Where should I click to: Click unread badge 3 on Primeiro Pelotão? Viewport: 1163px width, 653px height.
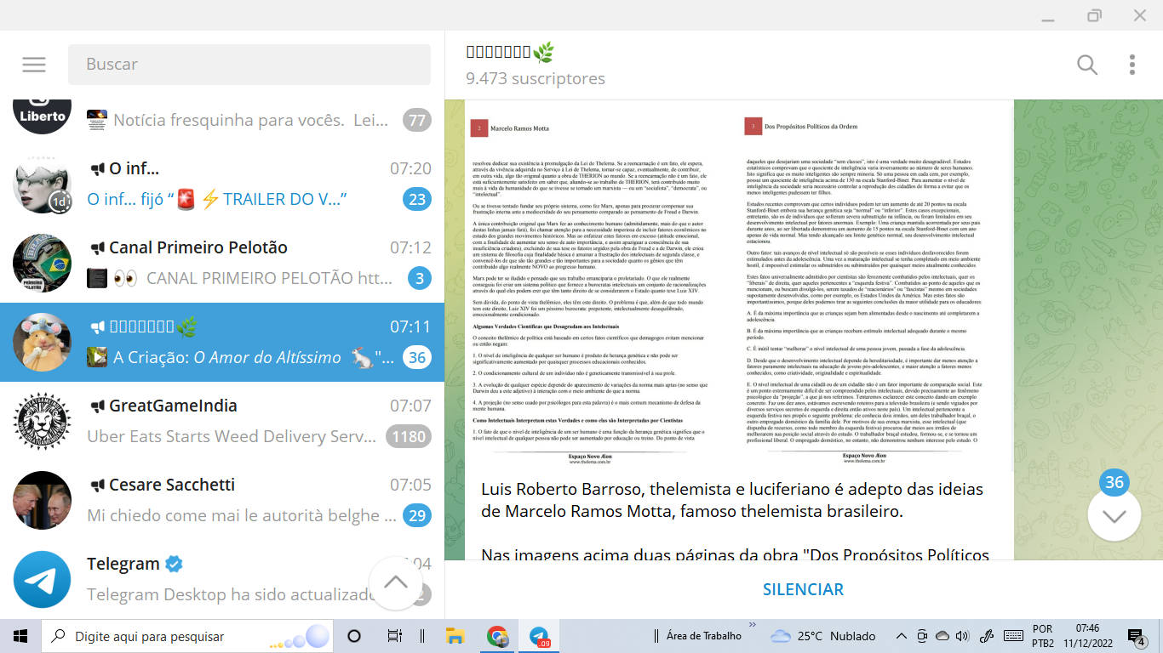[x=420, y=278]
